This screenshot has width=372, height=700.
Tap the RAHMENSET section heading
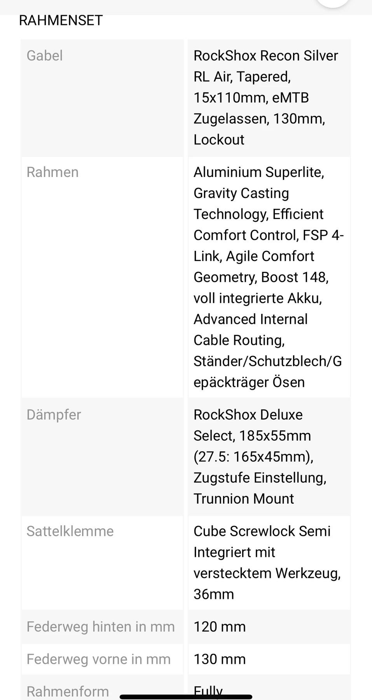[x=61, y=20]
